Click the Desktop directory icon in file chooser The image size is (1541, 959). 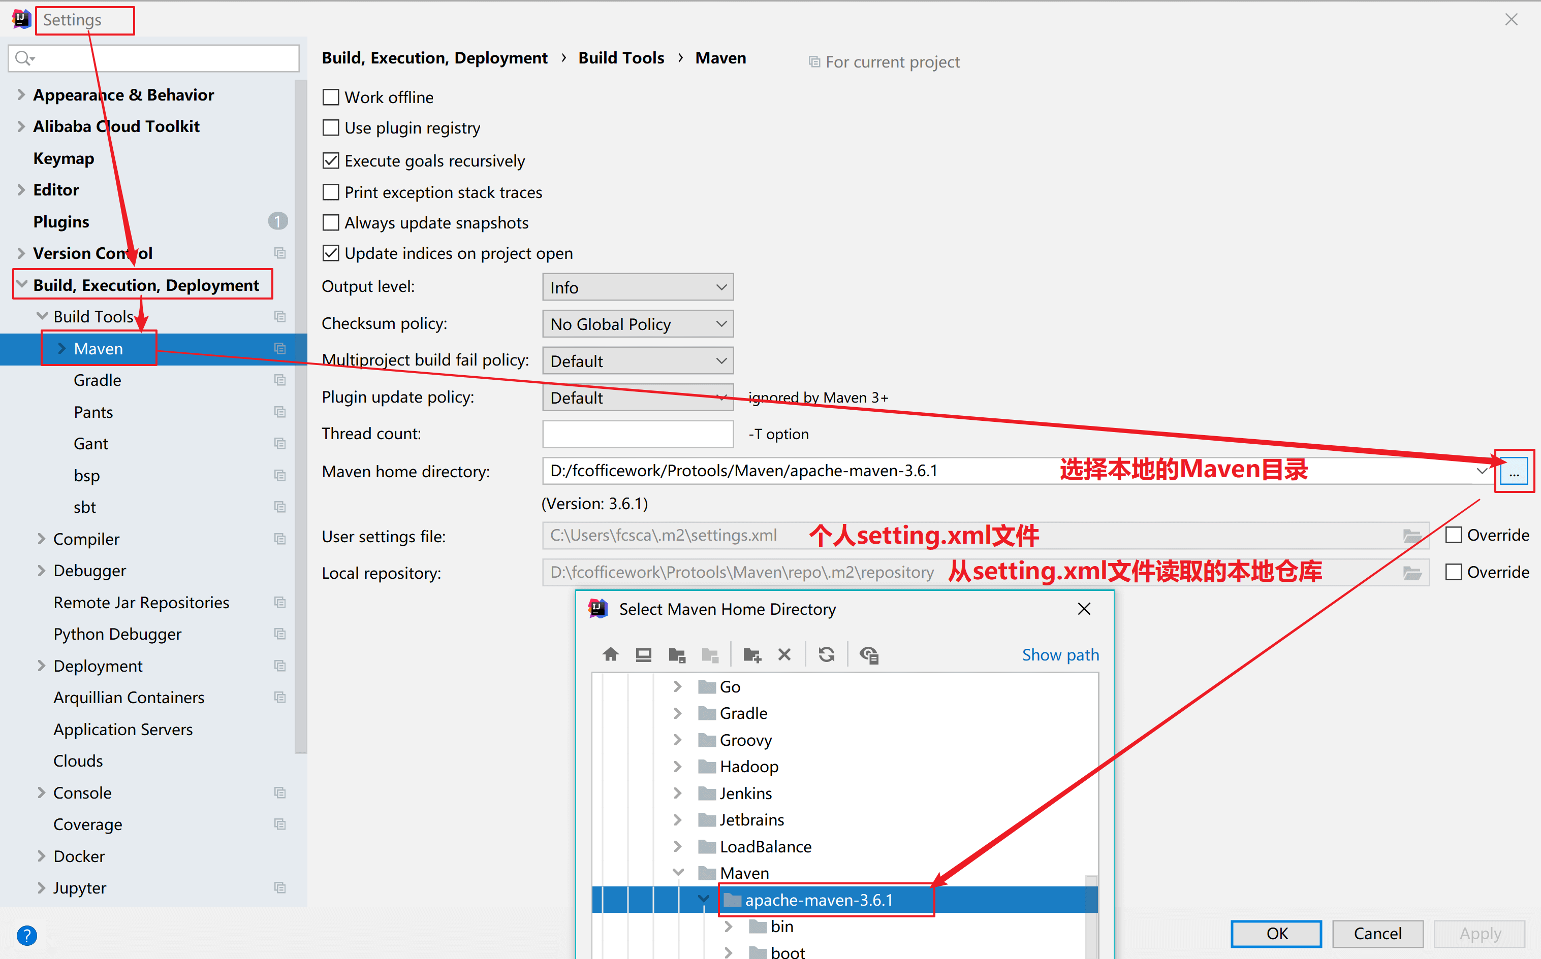643,654
